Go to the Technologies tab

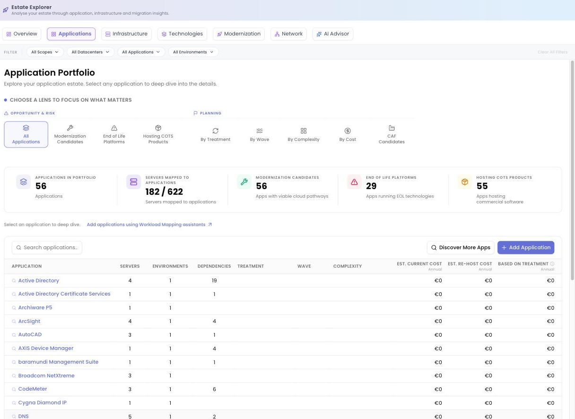[x=182, y=34]
